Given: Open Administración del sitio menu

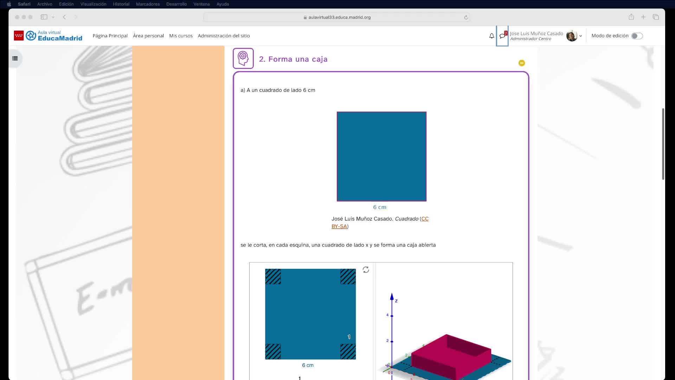Looking at the screenshot, I should (x=224, y=36).
